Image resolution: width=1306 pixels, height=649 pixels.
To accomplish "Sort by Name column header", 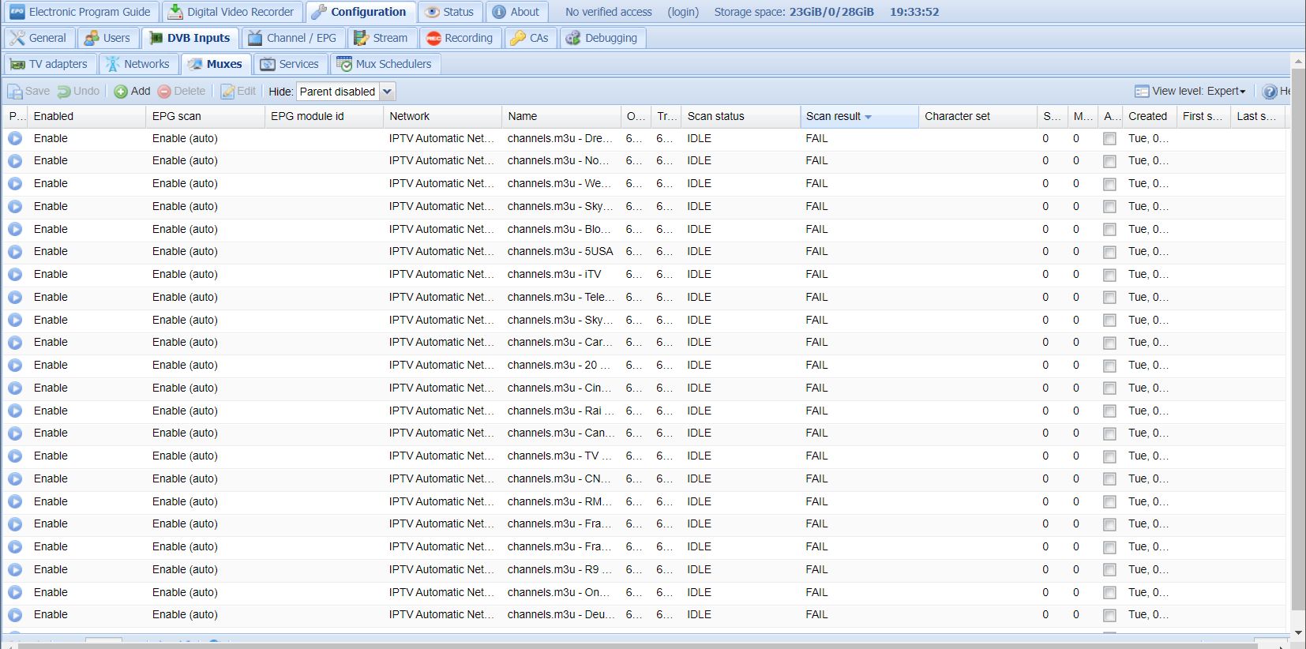I will pyautogui.click(x=561, y=116).
